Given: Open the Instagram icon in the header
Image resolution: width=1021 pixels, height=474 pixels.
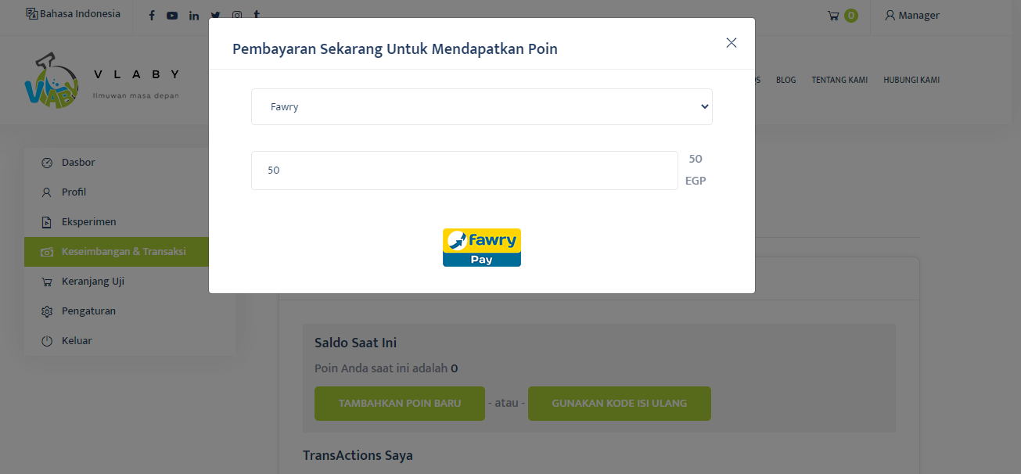Looking at the screenshot, I should (236, 15).
